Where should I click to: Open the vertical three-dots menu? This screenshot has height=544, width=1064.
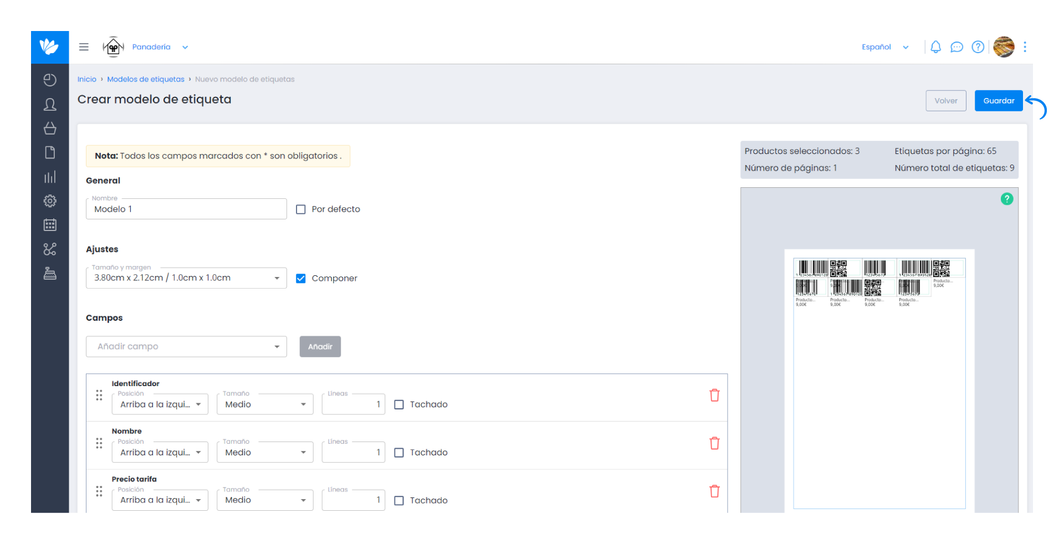tap(1025, 47)
